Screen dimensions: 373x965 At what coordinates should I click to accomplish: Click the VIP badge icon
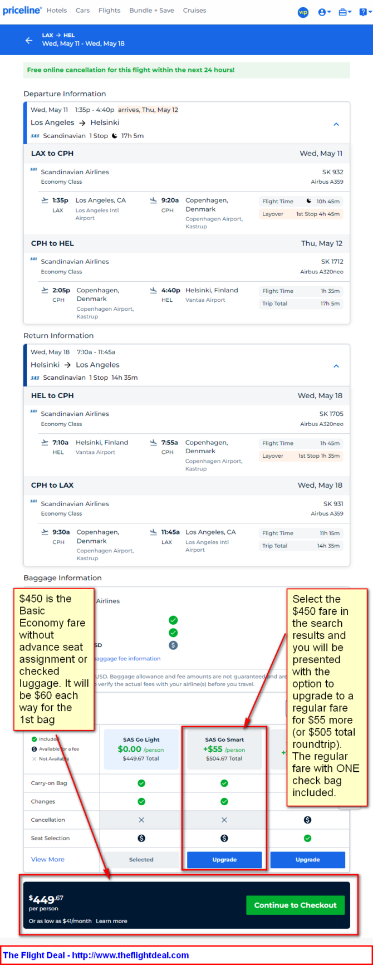[303, 12]
